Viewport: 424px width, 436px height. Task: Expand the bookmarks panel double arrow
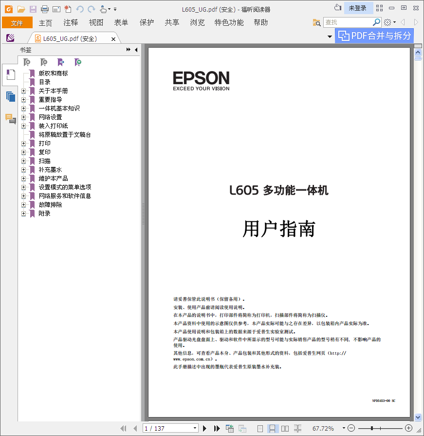coord(128,50)
